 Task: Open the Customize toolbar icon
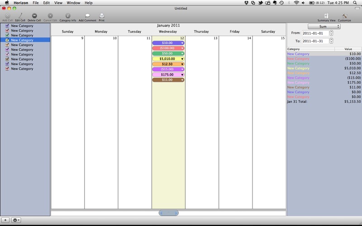tap(344, 16)
